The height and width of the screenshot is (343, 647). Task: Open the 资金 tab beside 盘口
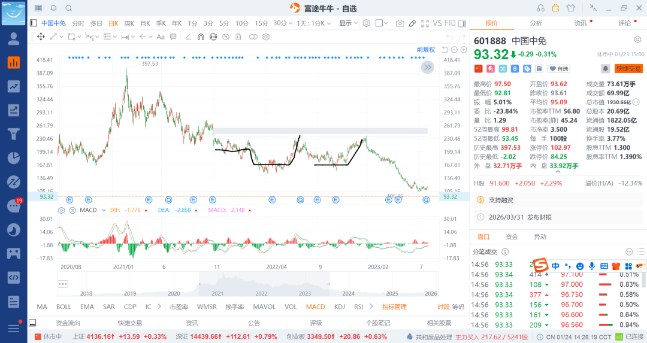click(512, 236)
